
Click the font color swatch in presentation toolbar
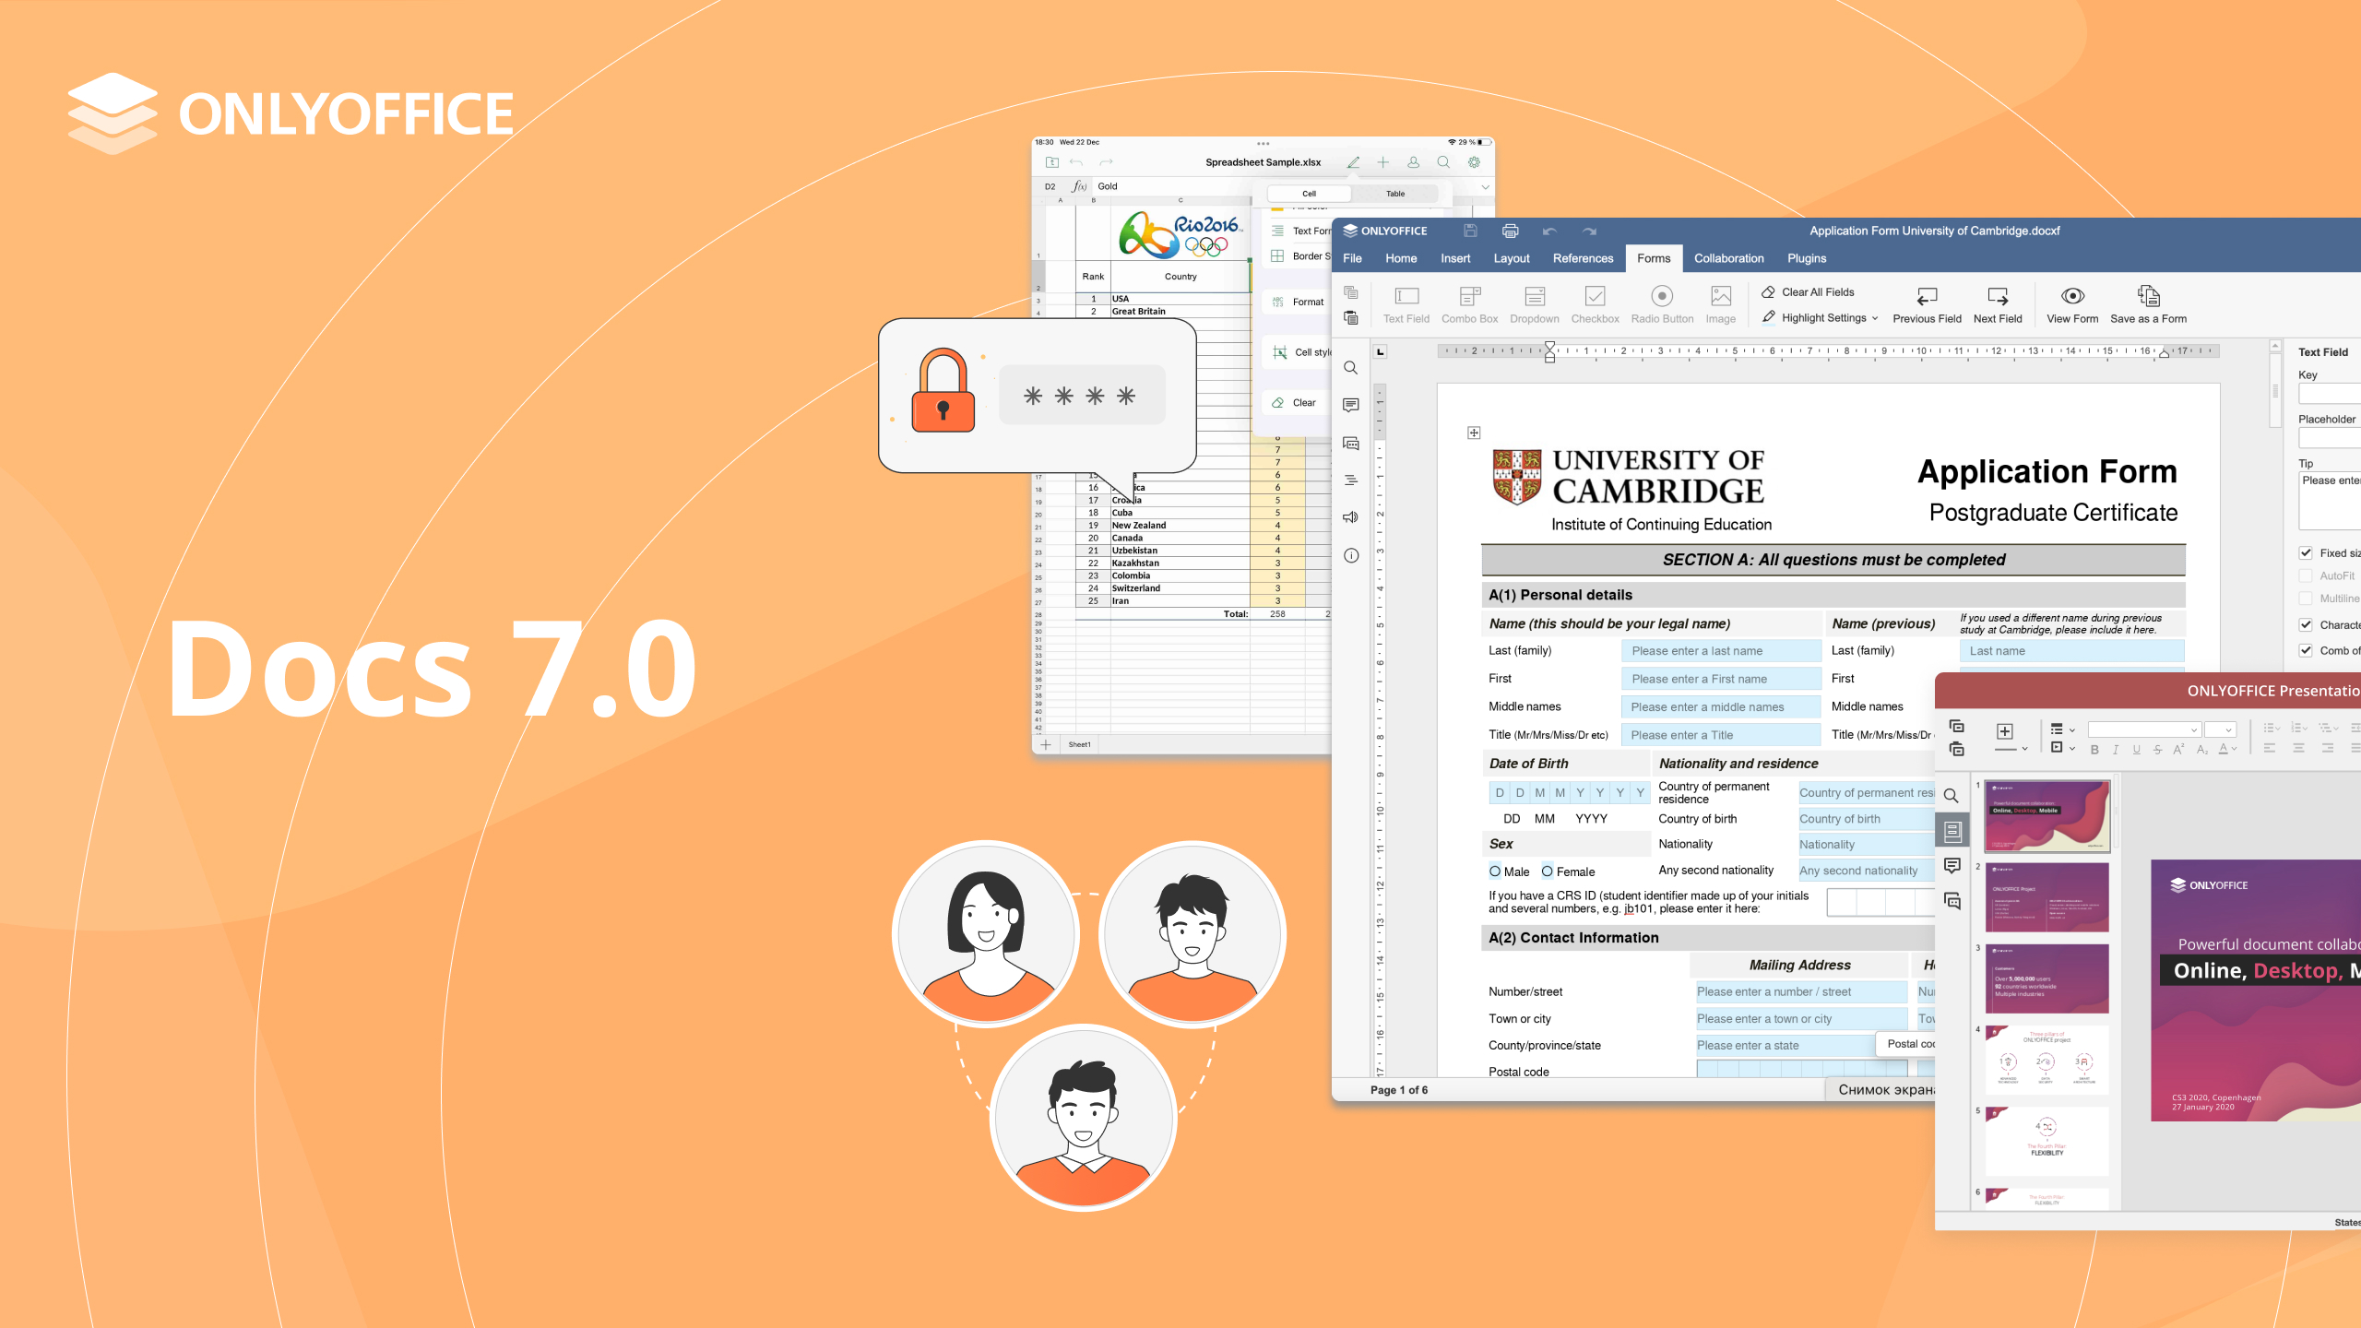click(x=2224, y=749)
